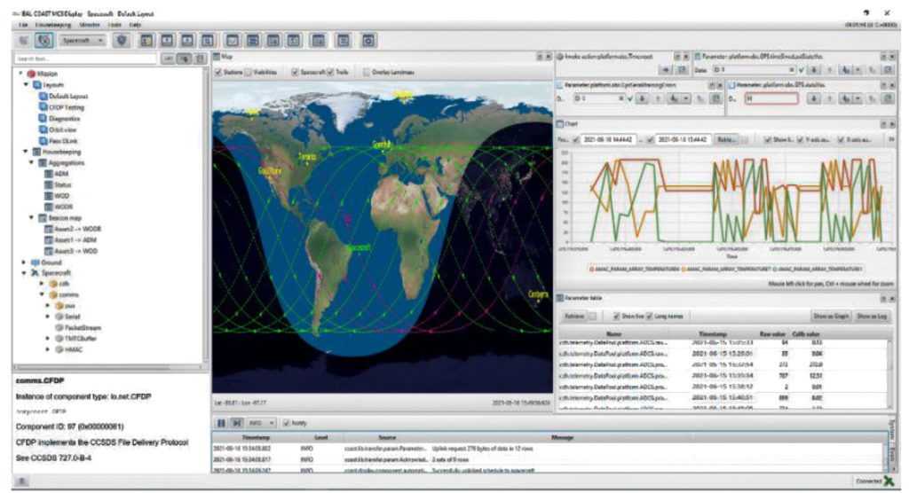Image resolution: width=909 pixels, height=493 pixels.
Task: Collapse the Housekeeping tree node
Action: pos(23,152)
